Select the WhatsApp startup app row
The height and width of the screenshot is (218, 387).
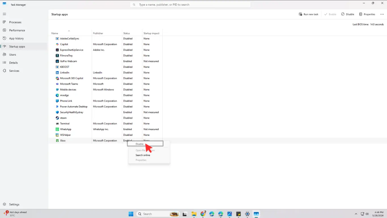click(66, 129)
